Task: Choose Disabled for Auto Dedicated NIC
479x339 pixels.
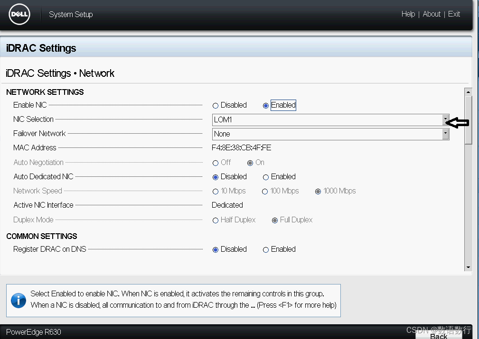Action: [x=216, y=177]
